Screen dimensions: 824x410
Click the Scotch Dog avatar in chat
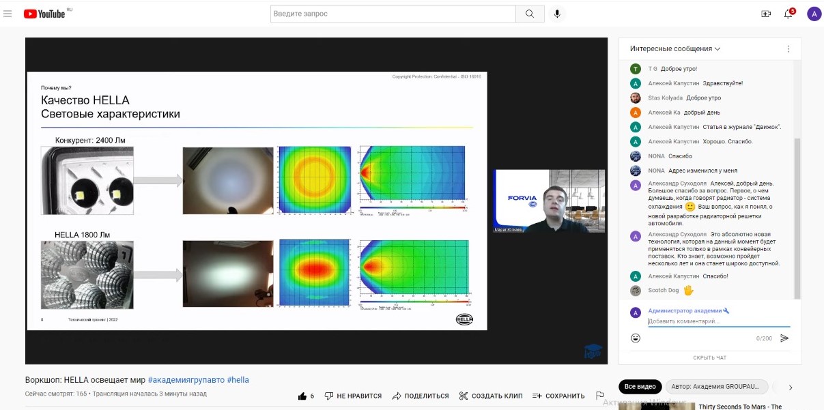click(x=636, y=291)
